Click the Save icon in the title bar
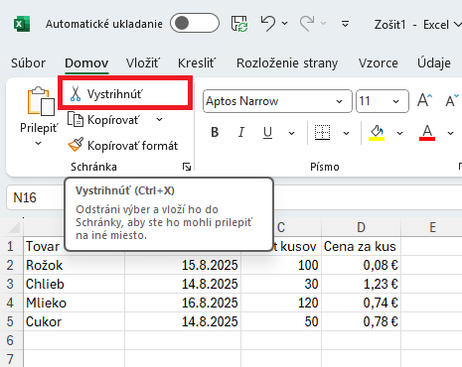This screenshot has width=462, height=367. click(x=239, y=24)
